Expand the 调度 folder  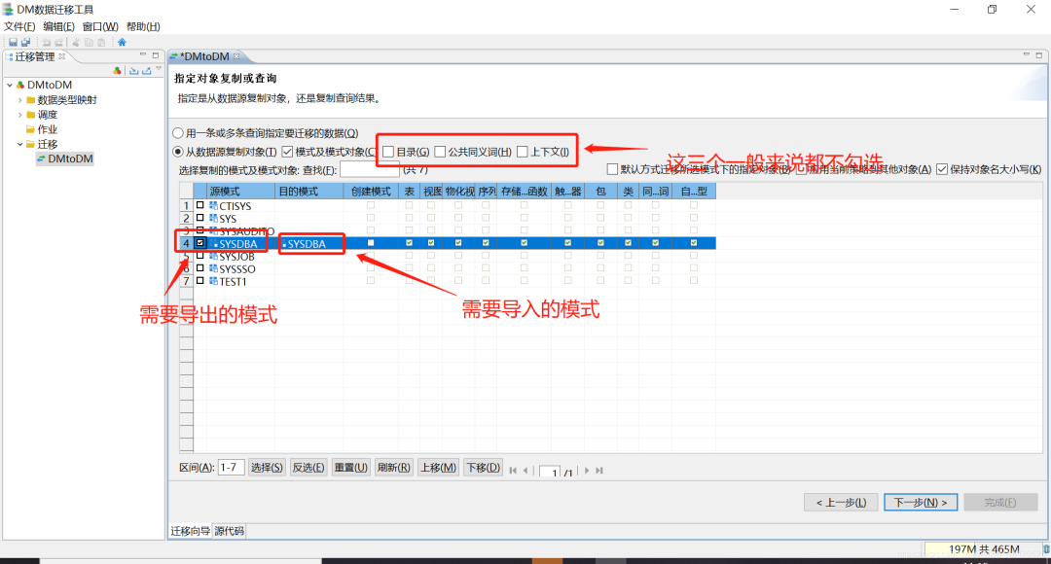19,115
